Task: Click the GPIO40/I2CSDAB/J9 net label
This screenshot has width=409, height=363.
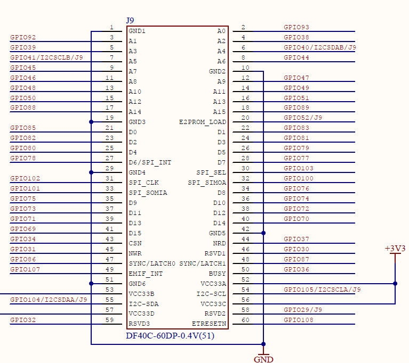Action: (320, 47)
